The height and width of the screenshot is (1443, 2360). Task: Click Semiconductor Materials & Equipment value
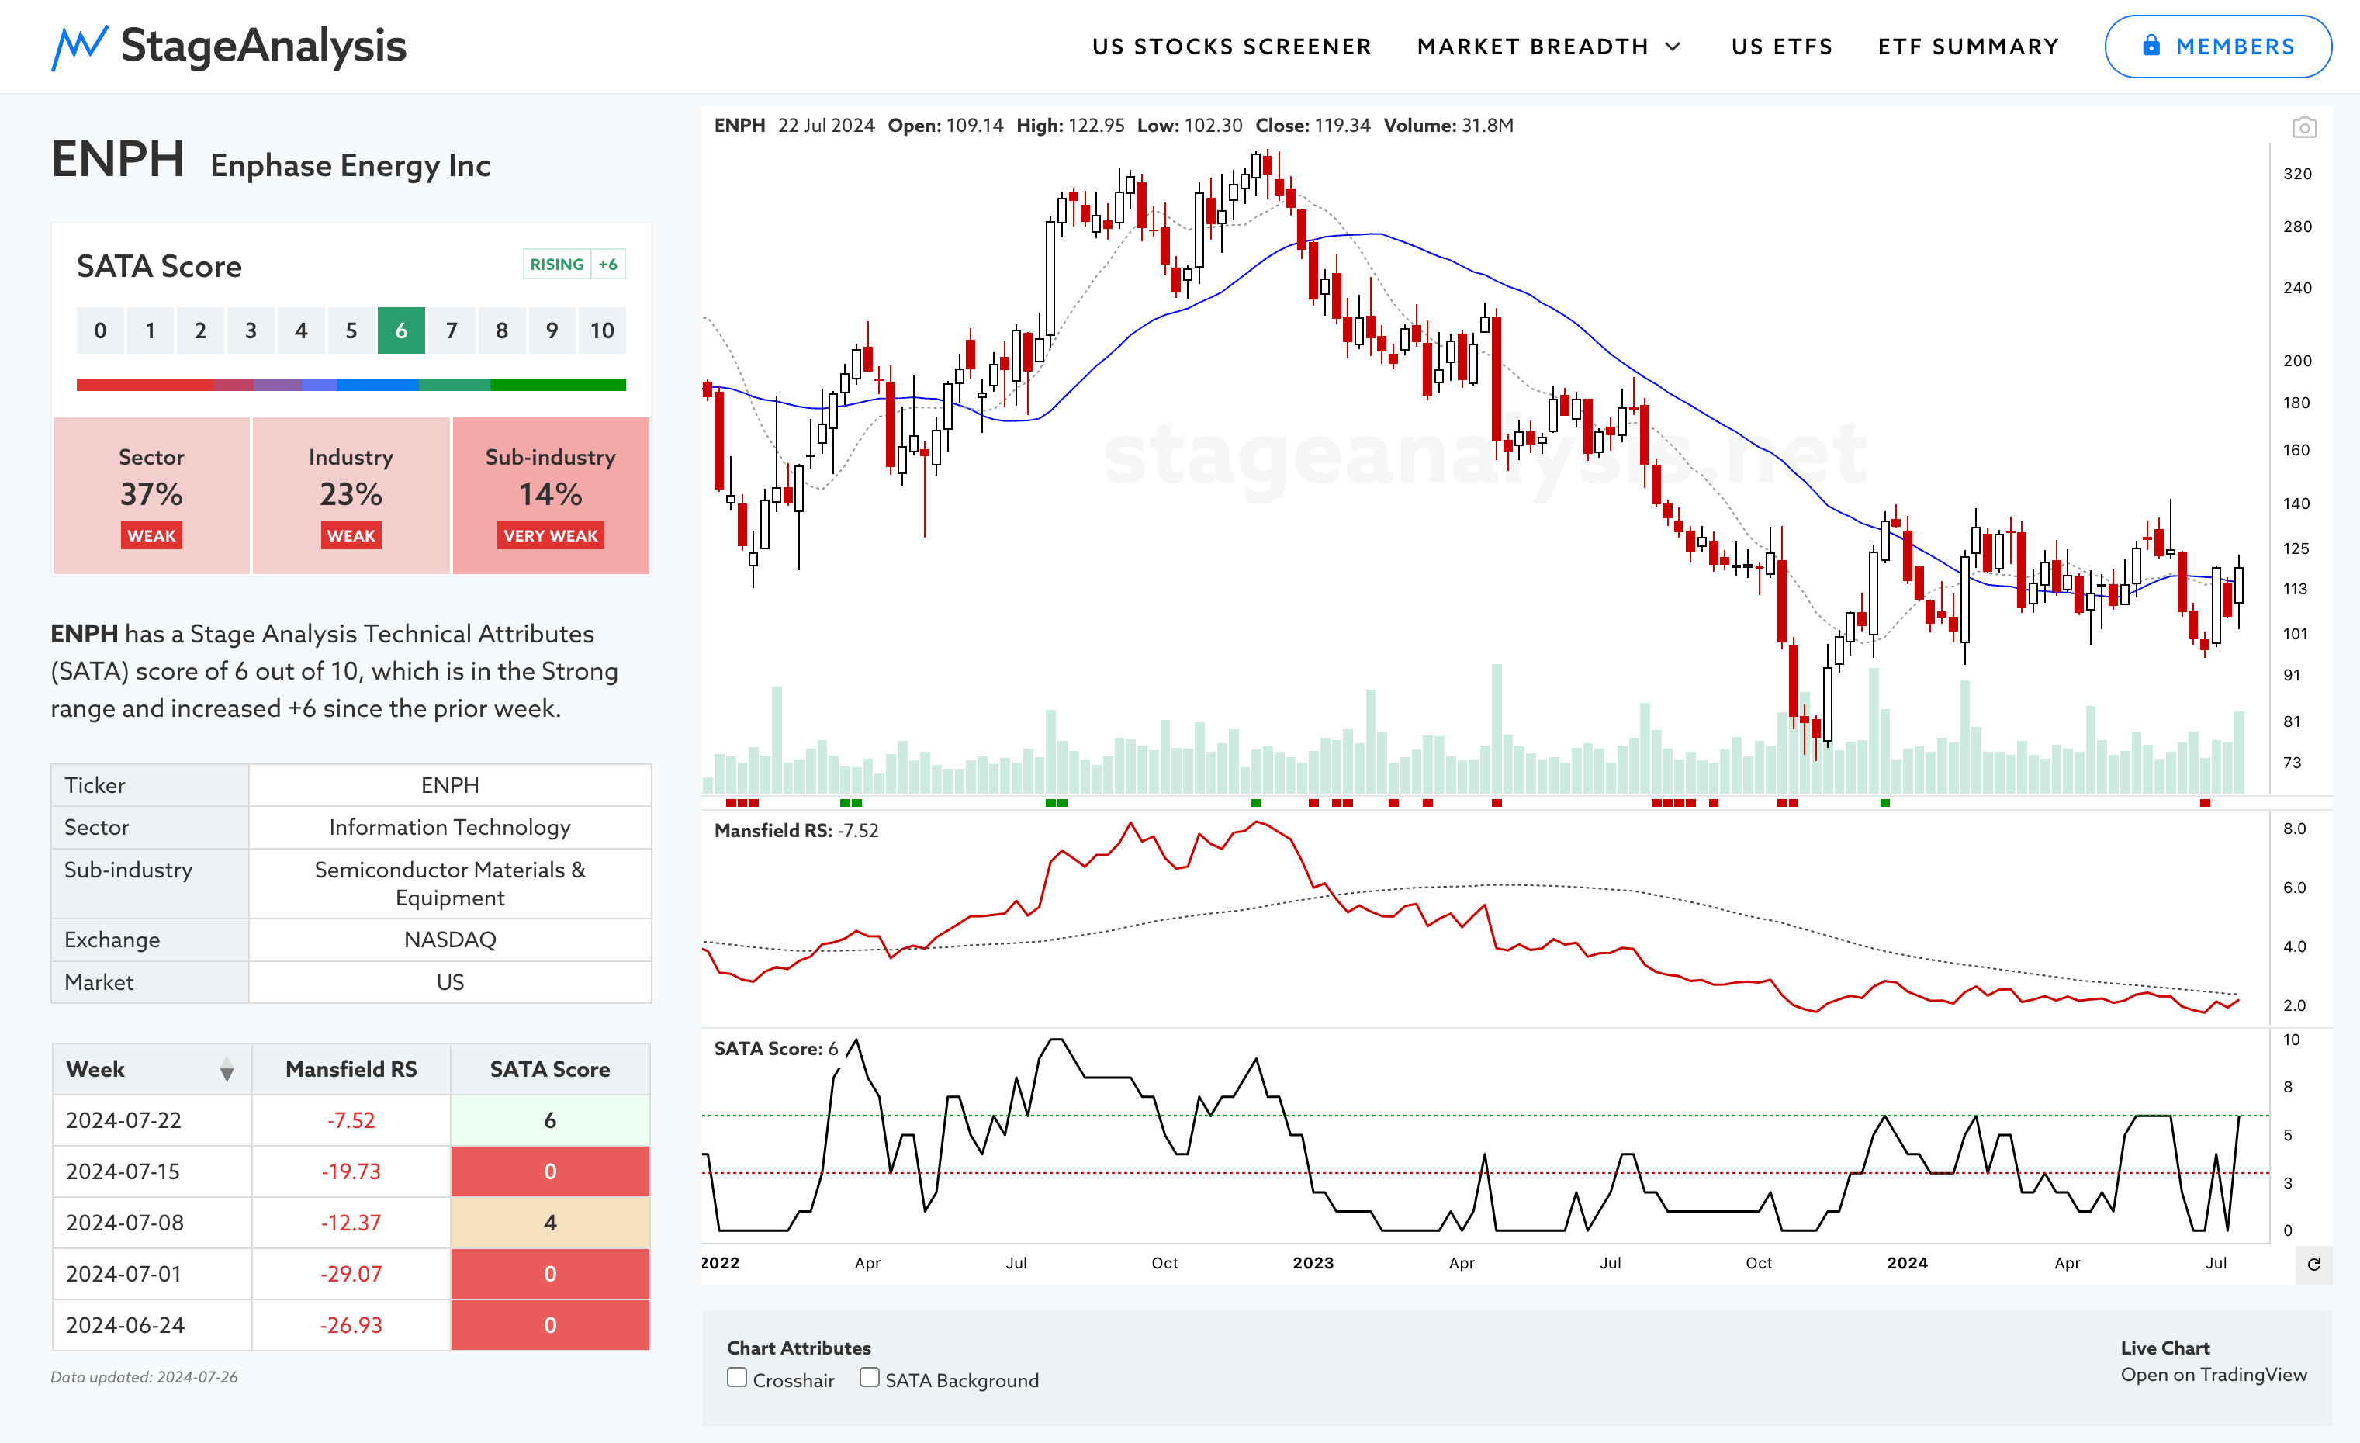(x=450, y=884)
